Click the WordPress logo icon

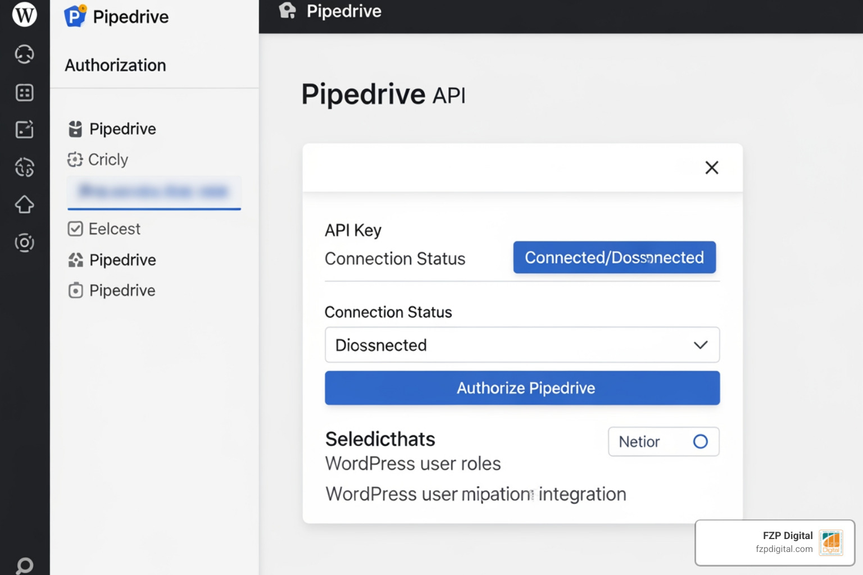pyautogui.click(x=25, y=15)
